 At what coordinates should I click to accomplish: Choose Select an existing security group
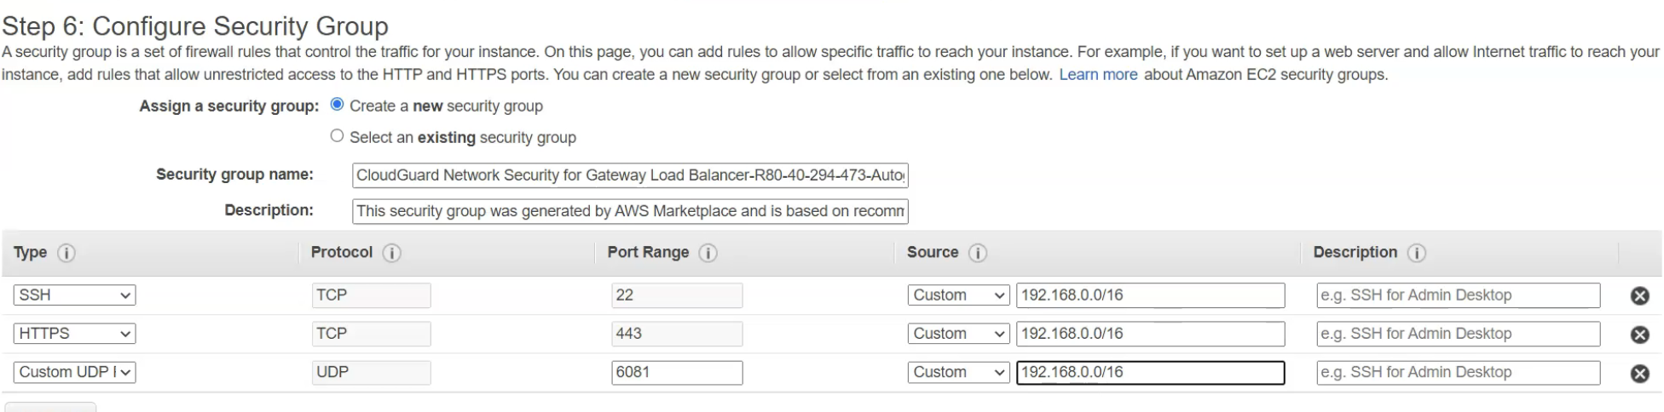click(337, 136)
